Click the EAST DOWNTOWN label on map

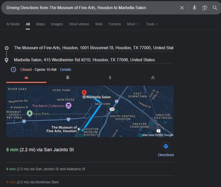click(x=137, y=95)
